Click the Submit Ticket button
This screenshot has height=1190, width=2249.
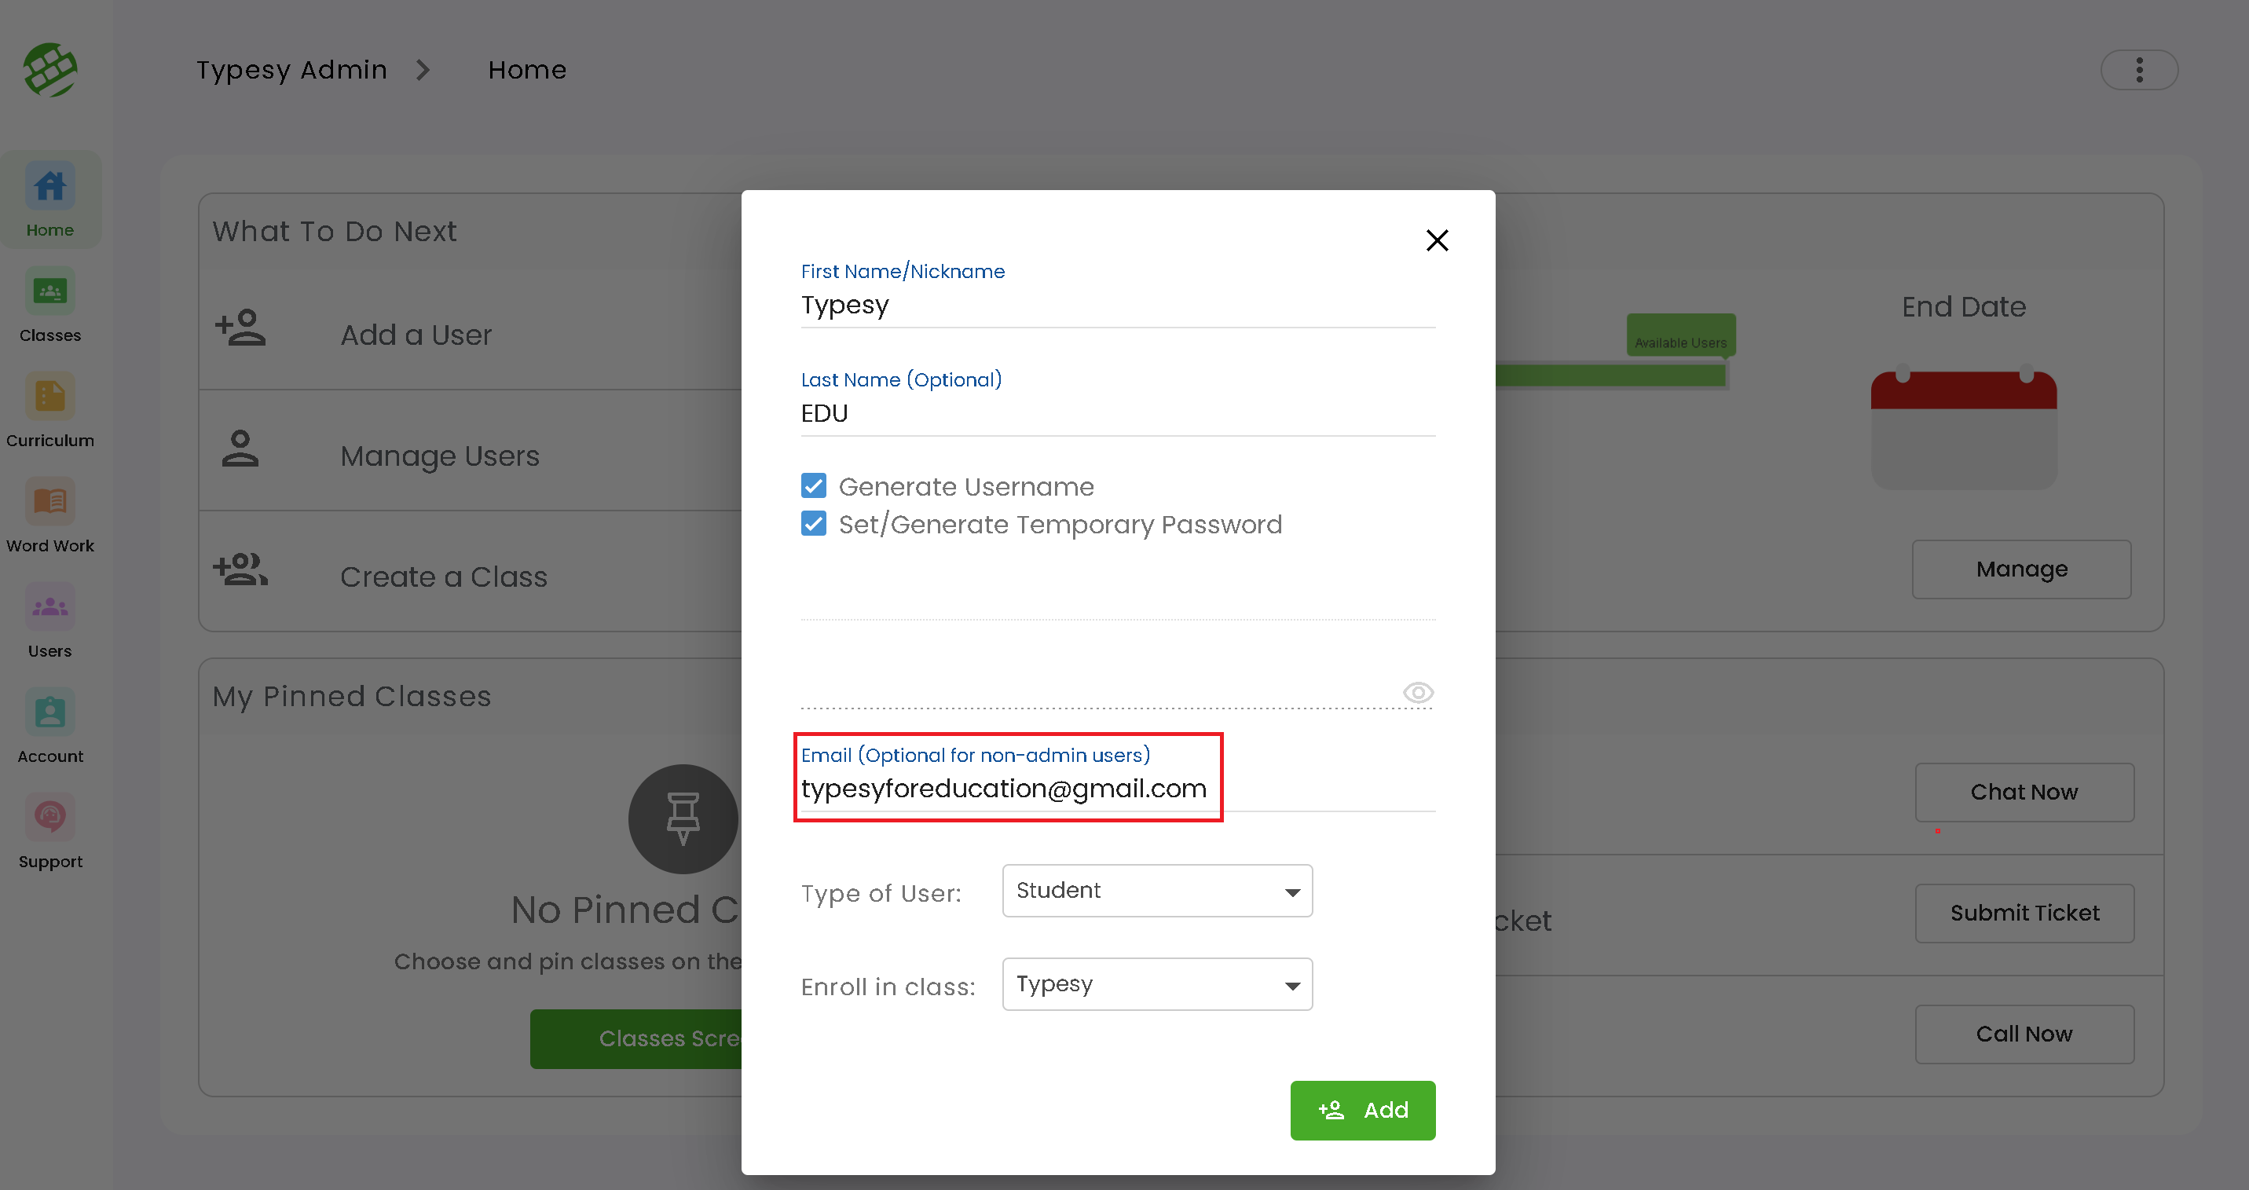(2024, 914)
